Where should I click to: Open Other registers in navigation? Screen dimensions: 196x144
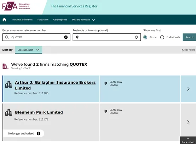[x=60, y=20]
